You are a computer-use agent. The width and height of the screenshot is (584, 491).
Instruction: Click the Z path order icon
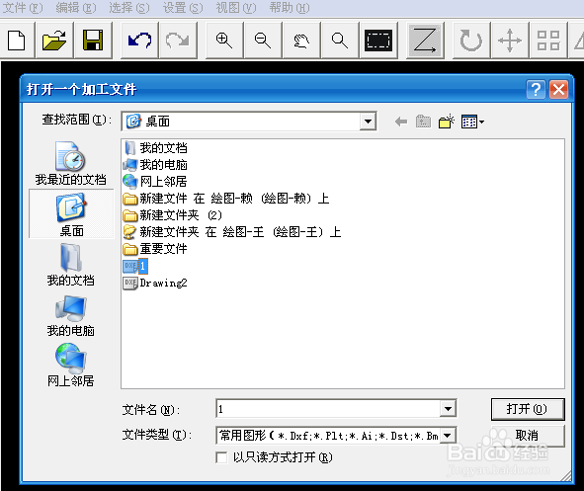pos(425,41)
